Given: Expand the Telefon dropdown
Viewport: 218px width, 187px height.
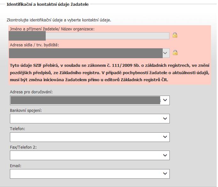Looking at the screenshot, I should [90, 137].
